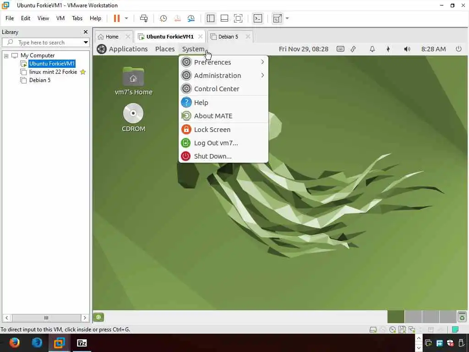This screenshot has height=352, width=469.
Task: Click the keyboard indicator icon in panel
Action: tap(340, 49)
